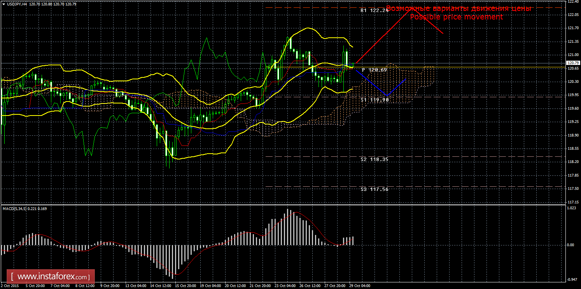Click the small triangle before USDJPY,H4 title
The image size is (581, 289).
point(3,4)
